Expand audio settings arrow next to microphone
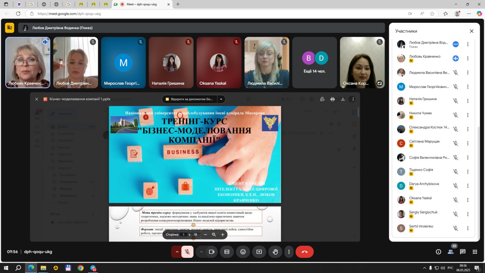This screenshot has height=273, width=485. pyautogui.click(x=177, y=252)
